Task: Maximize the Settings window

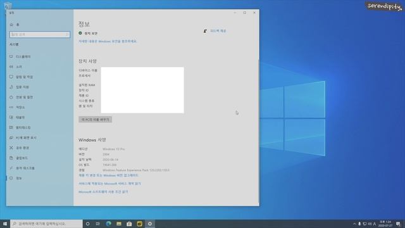Action: tap(245, 13)
